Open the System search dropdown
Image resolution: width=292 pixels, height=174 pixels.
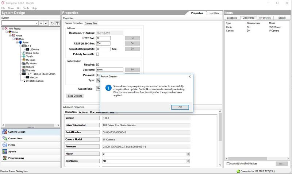36,23
